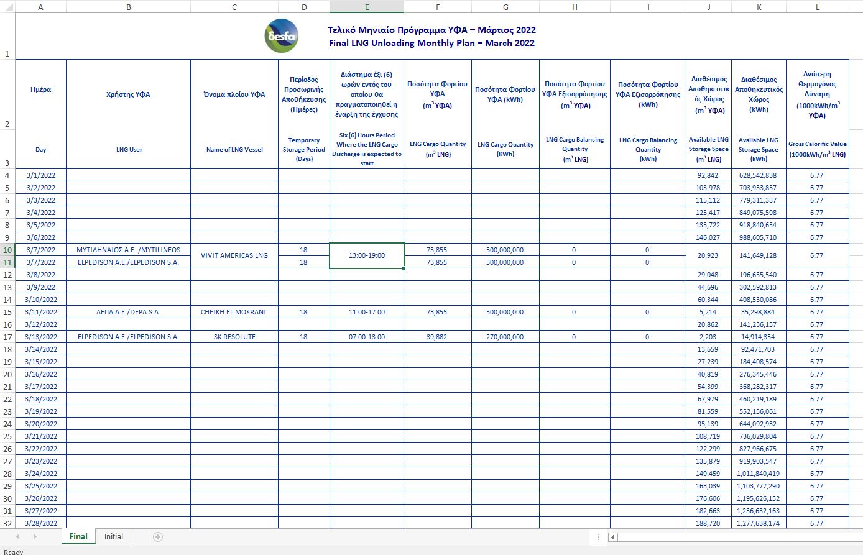Select column L header
Image resolution: width=863 pixels, height=555 pixels.
[x=817, y=7]
